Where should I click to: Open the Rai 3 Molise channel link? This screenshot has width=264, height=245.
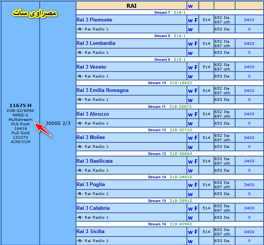(x=90, y=138)
